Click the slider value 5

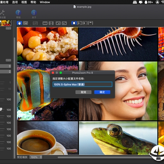10,82
